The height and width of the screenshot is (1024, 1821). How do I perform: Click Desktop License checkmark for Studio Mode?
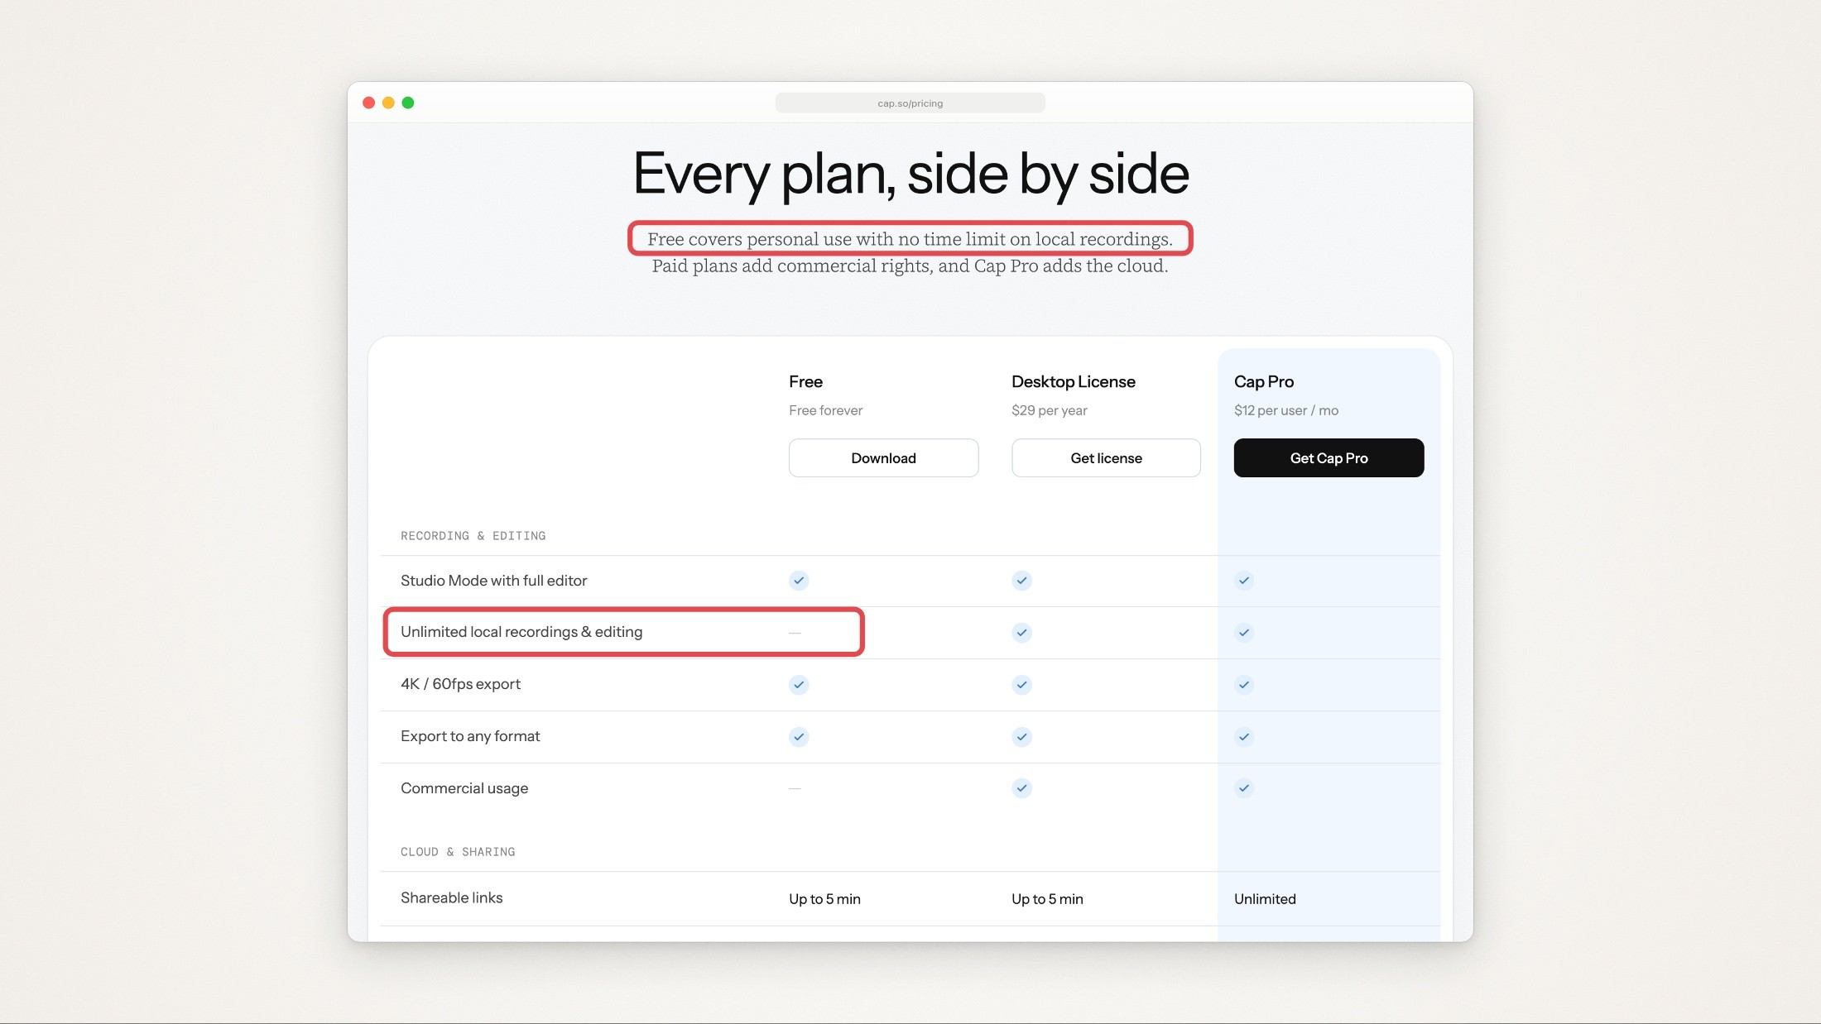click(x=1021, y=581)
